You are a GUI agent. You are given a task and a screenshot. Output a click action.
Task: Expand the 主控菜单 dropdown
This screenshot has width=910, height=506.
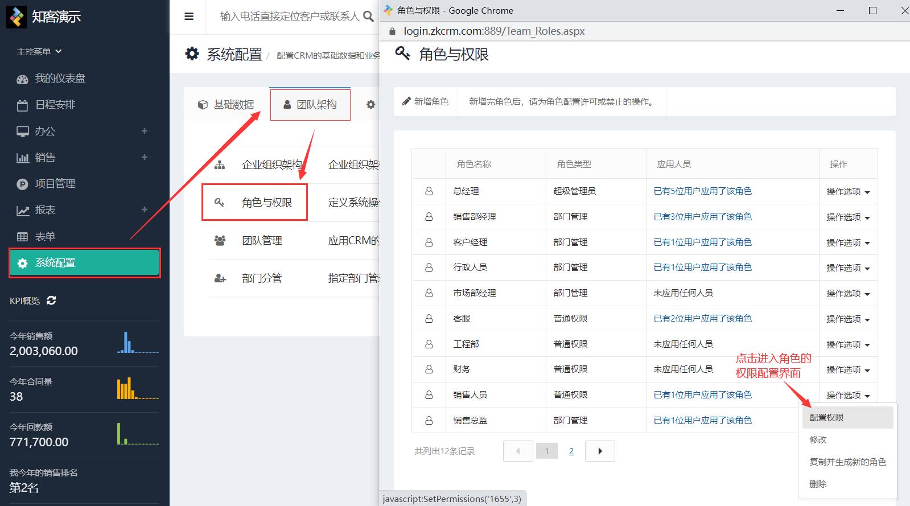pyautogui.click(x=39, y=51)
